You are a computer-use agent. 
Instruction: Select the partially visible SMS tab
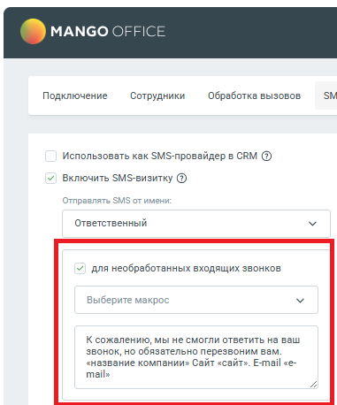(x=330, y=96)
